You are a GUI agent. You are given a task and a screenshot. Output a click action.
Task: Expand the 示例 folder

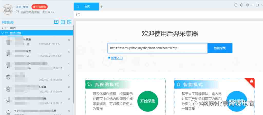pyautogui.click(x=3, y=28)
